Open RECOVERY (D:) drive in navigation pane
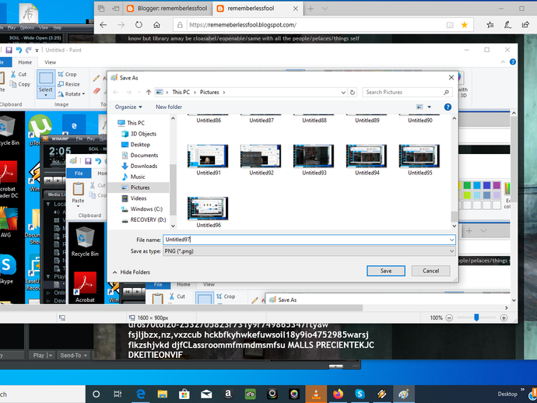Image resolution: width=537 pixels, height=403 pixels. click(x=148, y=220)
